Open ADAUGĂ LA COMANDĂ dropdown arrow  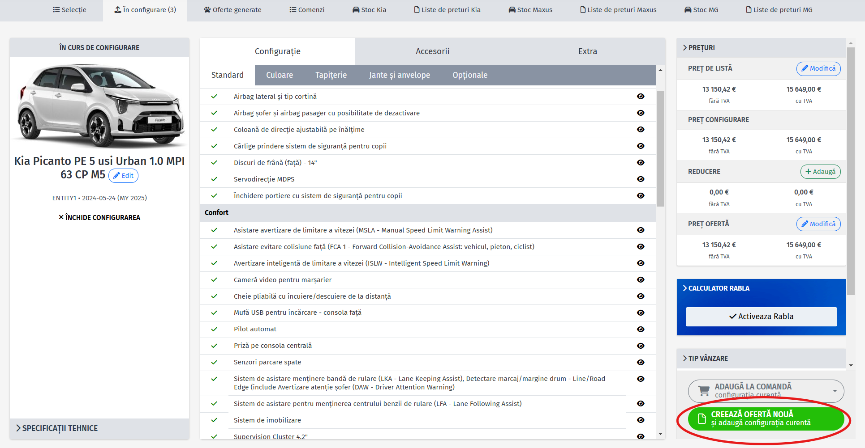835,391
